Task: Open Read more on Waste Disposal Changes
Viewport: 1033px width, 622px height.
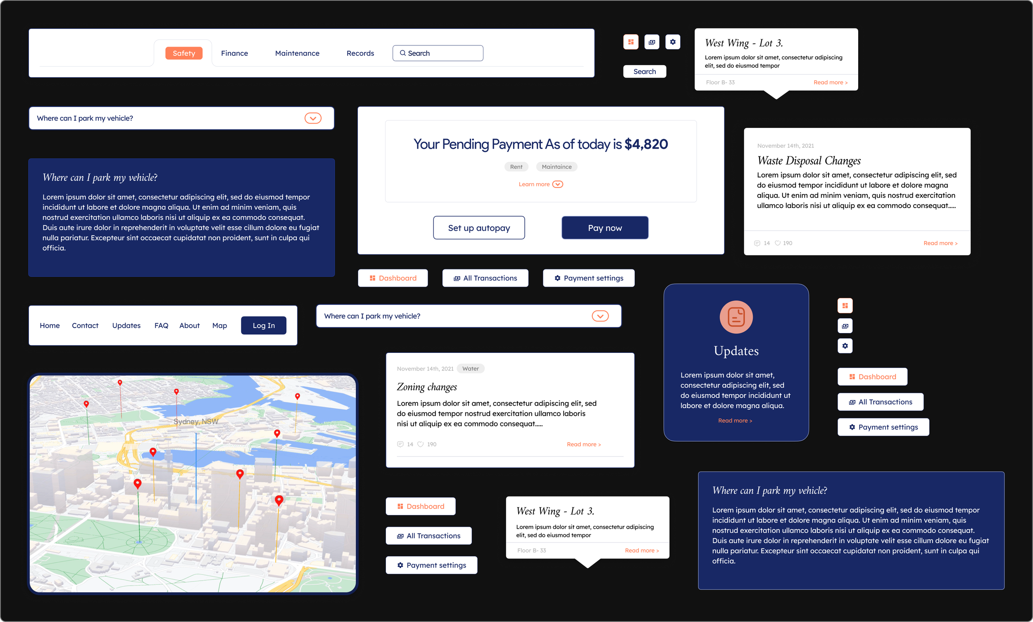Action: (x=940, y=244)
